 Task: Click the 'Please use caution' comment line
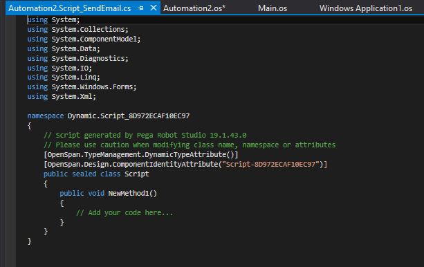tap(190, 145)
